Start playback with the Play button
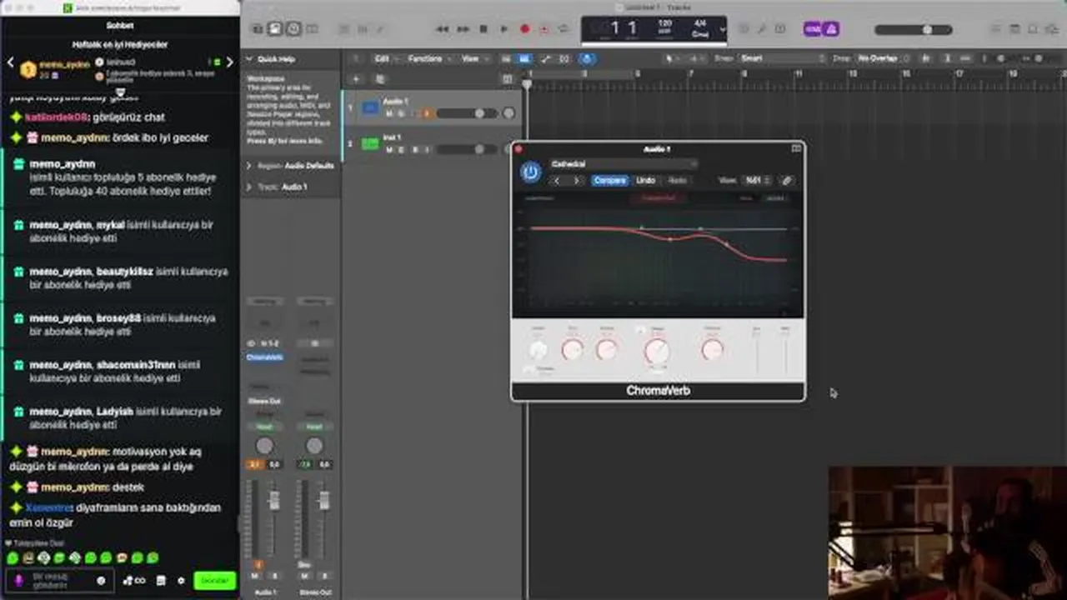The height and width of the screenshot is (600, 1067). pos(503,29)
